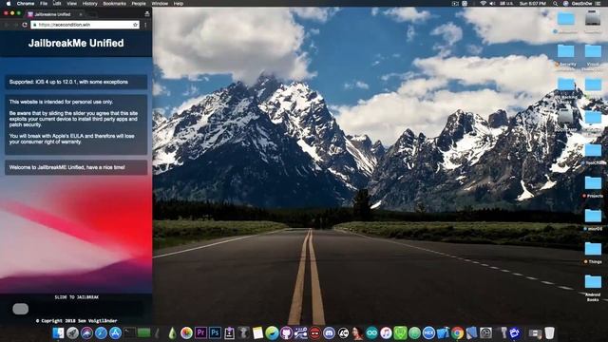The image size is (608, 342).
Task: Click the JailbreakMe Unified page heading
Action: point(76,43)
